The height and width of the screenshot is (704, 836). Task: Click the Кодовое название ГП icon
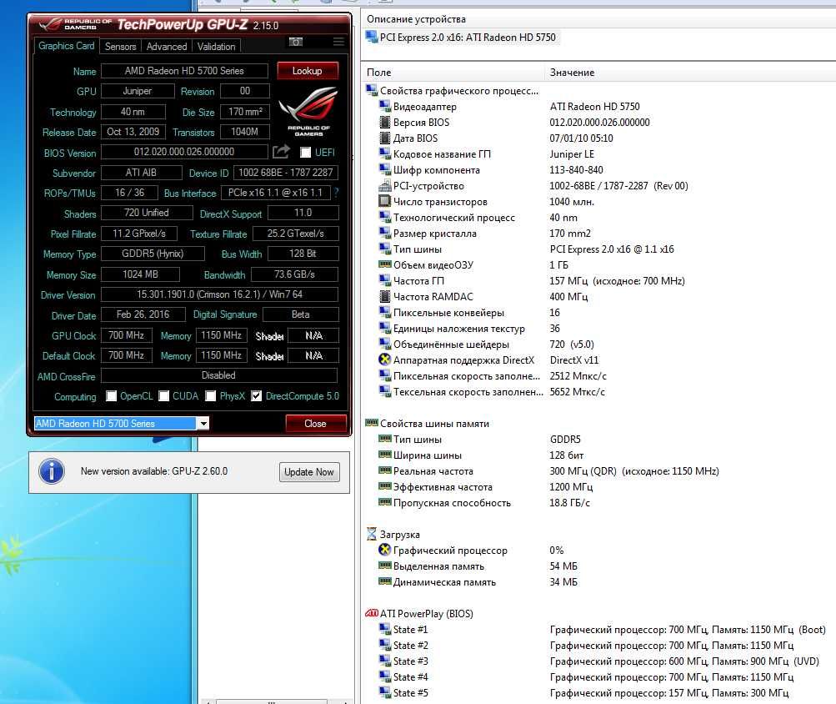[384, 153]
